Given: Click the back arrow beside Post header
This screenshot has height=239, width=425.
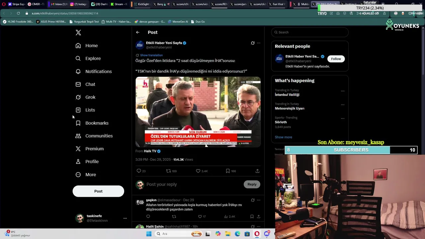Looking at the screenshot, I should [x=138, y=32].
